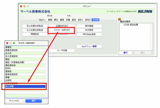This screenshot has height=108, width=160.
Task: Open the 設定 tab
Action: point(74,20)
